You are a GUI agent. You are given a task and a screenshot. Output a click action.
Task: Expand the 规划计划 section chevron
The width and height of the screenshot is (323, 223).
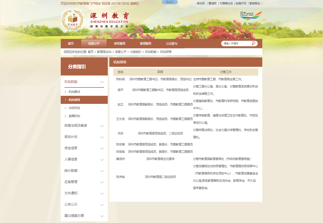pyautogui.click(x=102, y=137)
